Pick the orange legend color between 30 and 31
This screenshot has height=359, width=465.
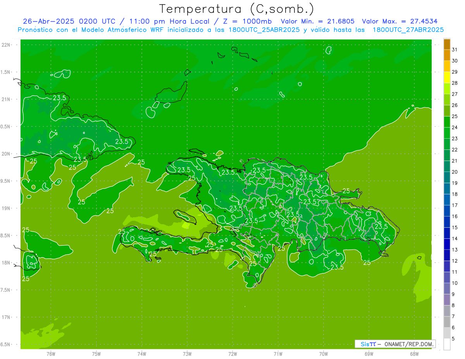tap(447, 55)
